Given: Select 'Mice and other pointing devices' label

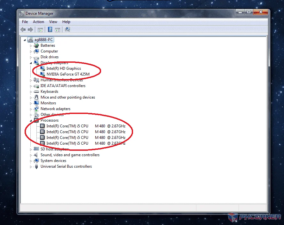Looking at the screenshot, I should click(68, 97).
